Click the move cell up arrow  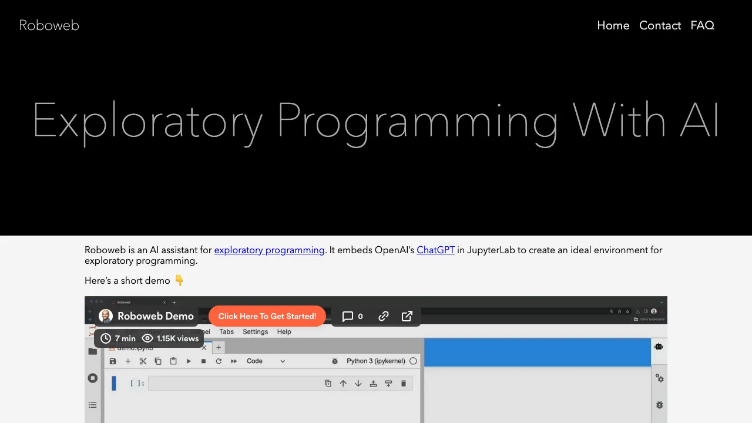click(343, 384)
